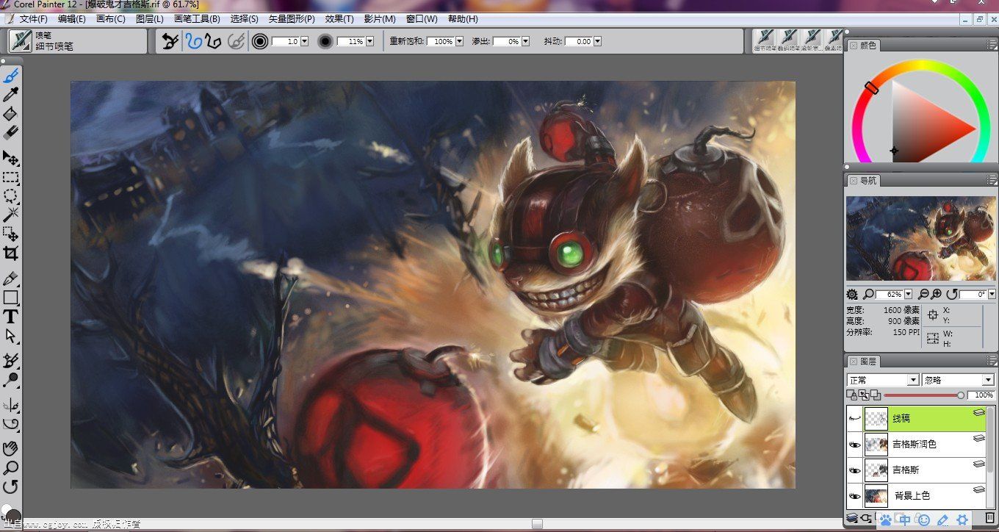Close the 图层 panel via its checkbox
Screen dimensions: 999x532
point(853,361)
